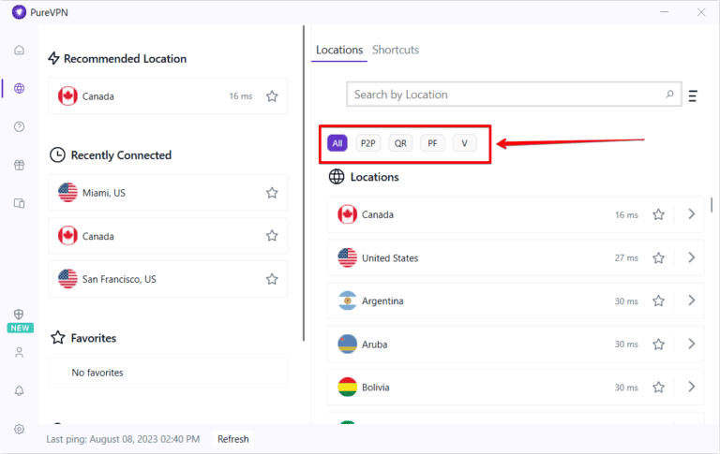Image resolution: width=720 pixels, height=454 pixels.
Task: Click the locations list scrollbar
Action: [x=712, y=205]
